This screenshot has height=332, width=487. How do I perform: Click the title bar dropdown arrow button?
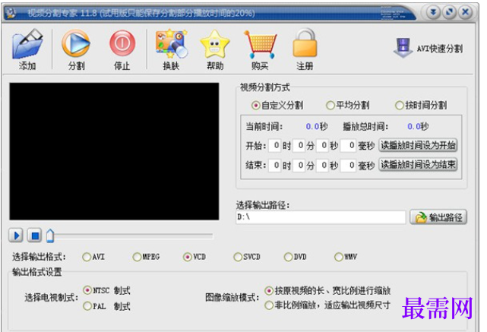pyautogui.click(x=433, y=12)
